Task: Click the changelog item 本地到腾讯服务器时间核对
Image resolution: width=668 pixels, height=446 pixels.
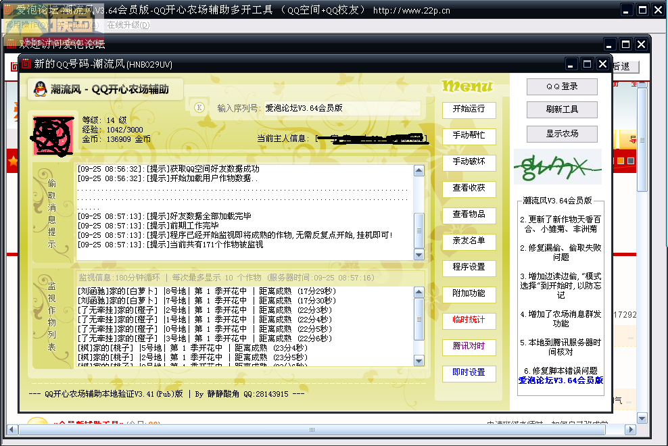Action: [x=560, y=347]
